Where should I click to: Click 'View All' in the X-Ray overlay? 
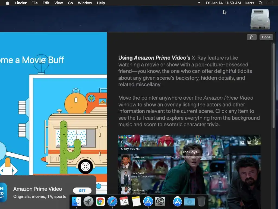(135, 149)
